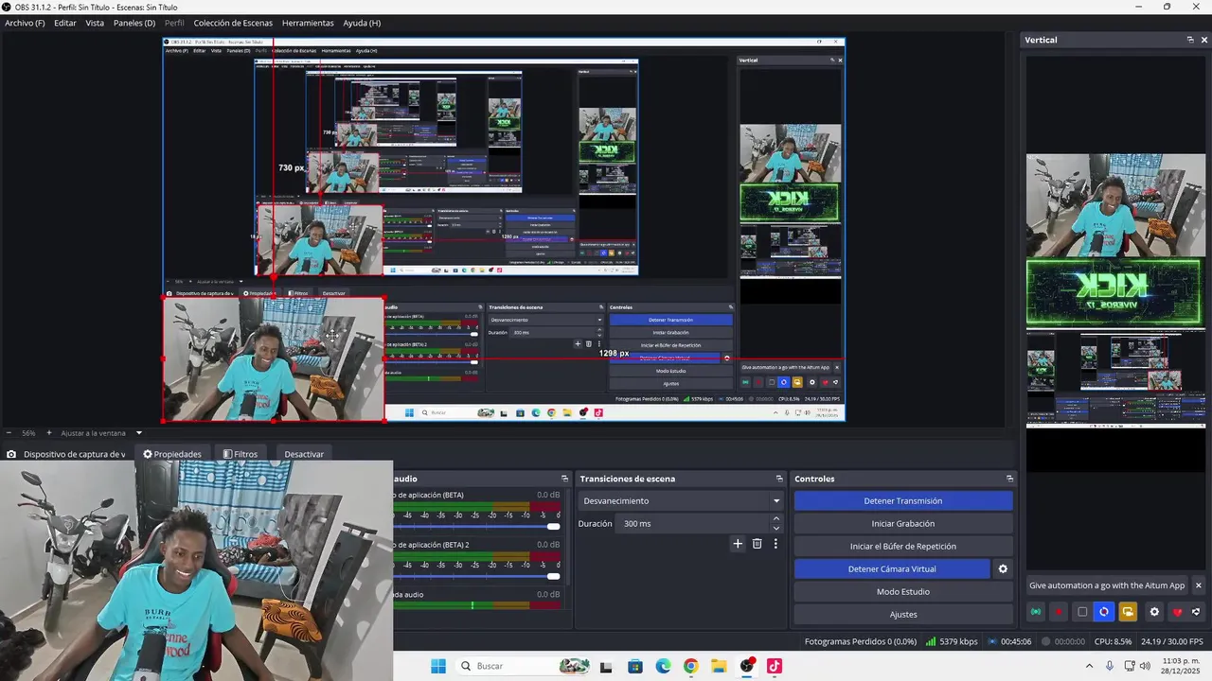Open File Explorer from taskbar

point(719,666)
